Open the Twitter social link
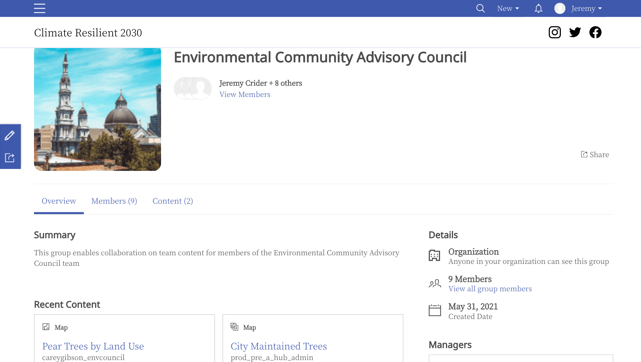This screenshot has height=362, width=641. [575, 32]
